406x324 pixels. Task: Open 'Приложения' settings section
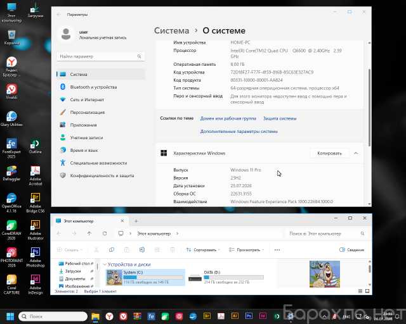point(101,125)
